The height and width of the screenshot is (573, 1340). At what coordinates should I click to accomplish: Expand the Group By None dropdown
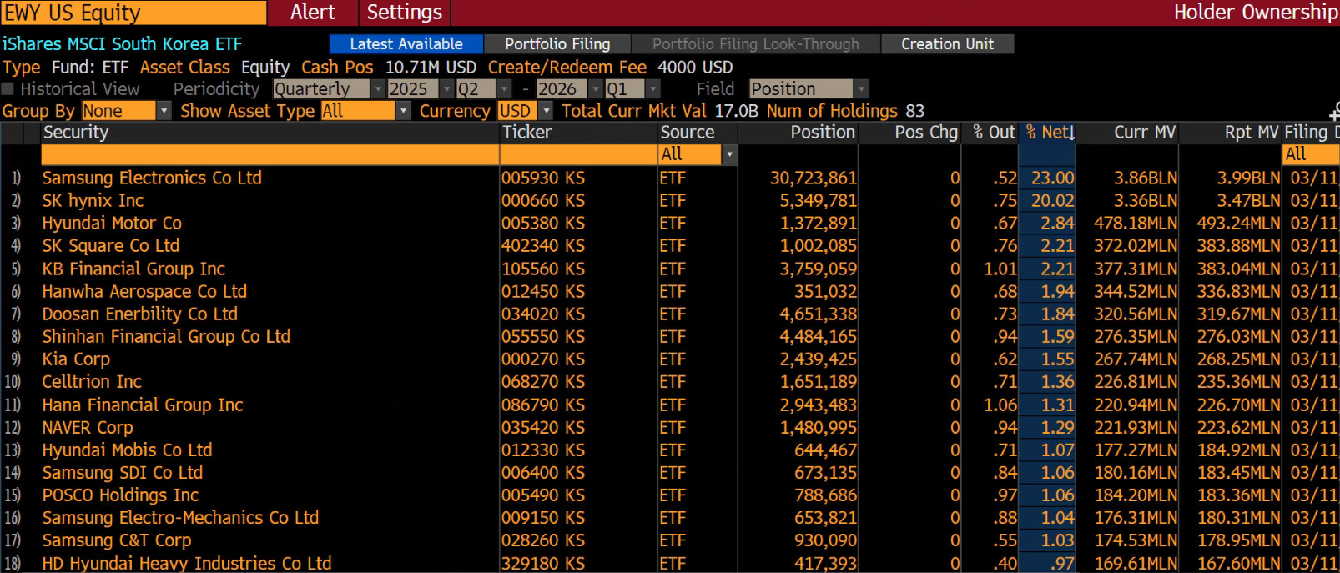(164, 111)
